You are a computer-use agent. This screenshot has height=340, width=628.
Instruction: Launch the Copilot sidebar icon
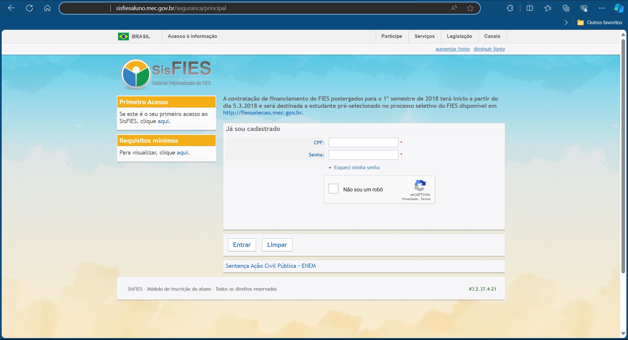pos(619,8)
